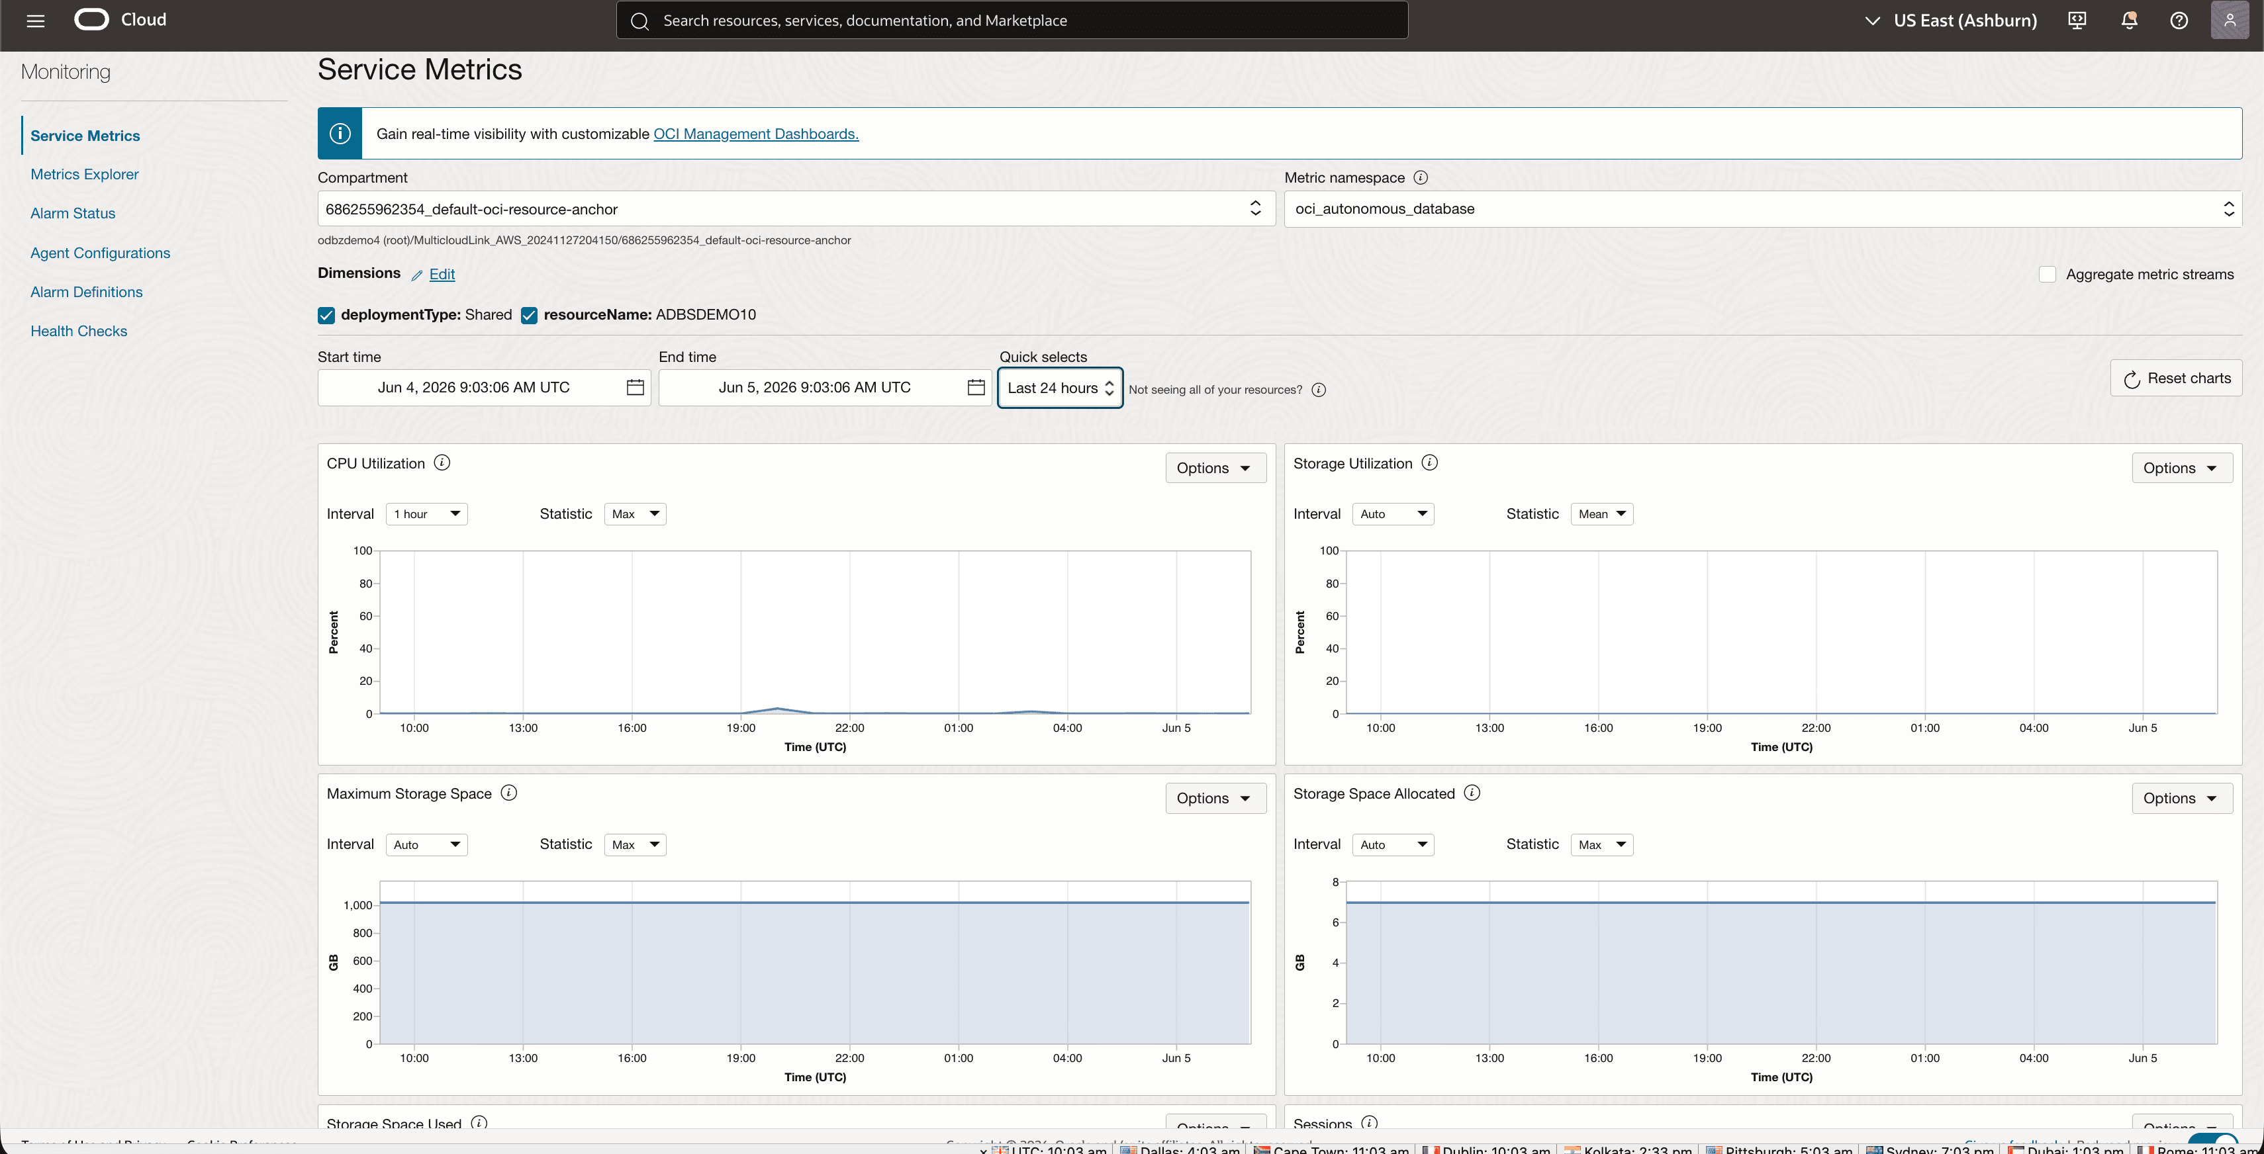Open the user profile avatar
This screenshot has width=2264, height=1154.
pos(2229,21)
